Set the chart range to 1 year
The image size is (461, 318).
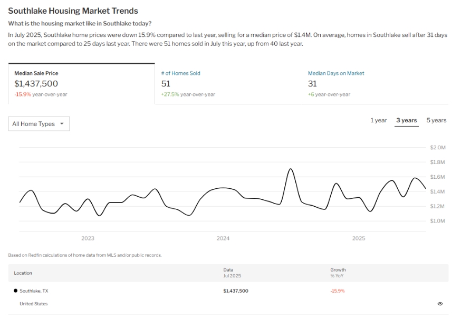tap(378, 120)
